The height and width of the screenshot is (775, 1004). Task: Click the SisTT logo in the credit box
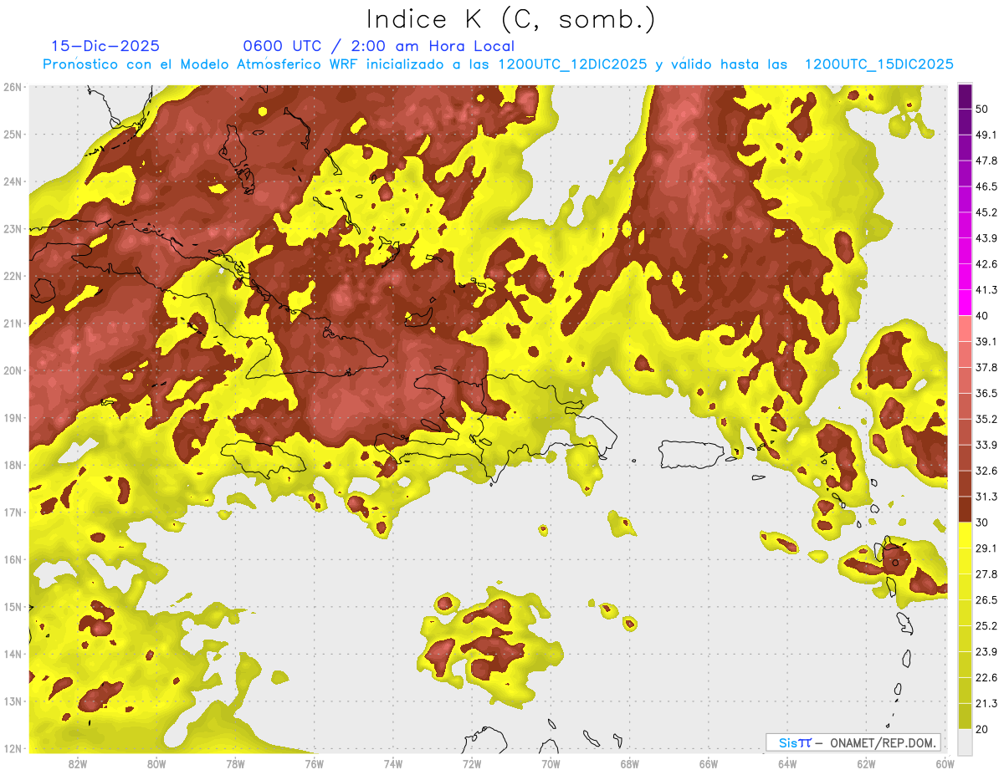click(x=795, y=742)
